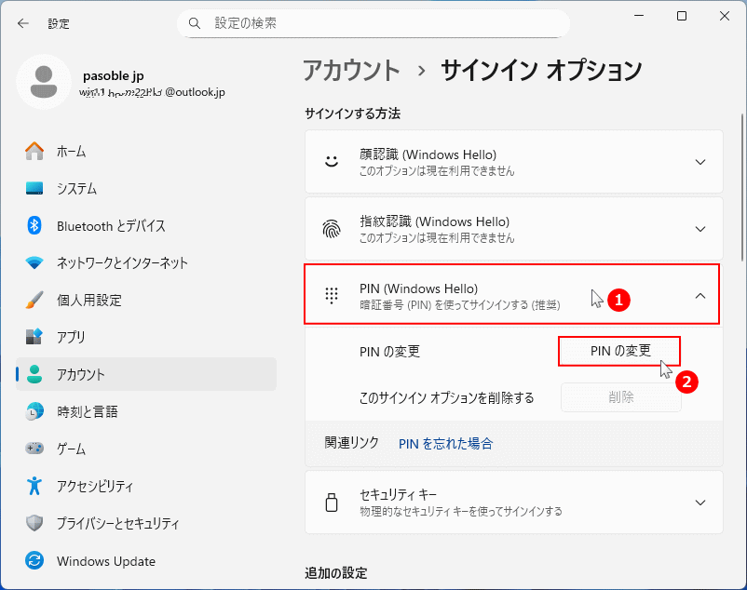This screenshot has height=590, width=747.
Task: Click the PIN の変更 button
Action: 618,351
